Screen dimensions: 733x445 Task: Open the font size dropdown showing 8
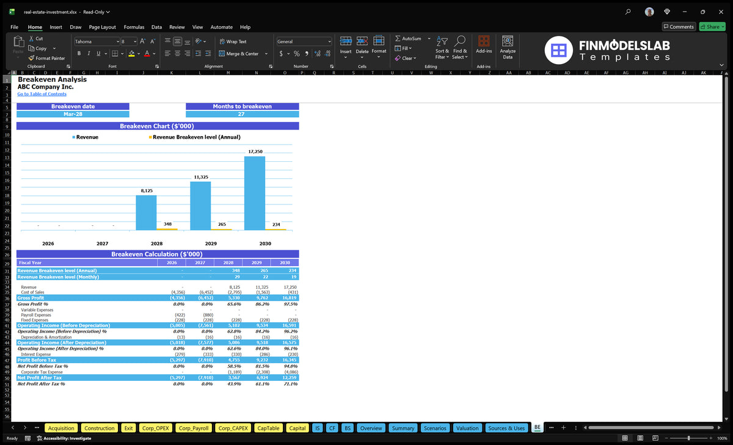click(135, 42)
